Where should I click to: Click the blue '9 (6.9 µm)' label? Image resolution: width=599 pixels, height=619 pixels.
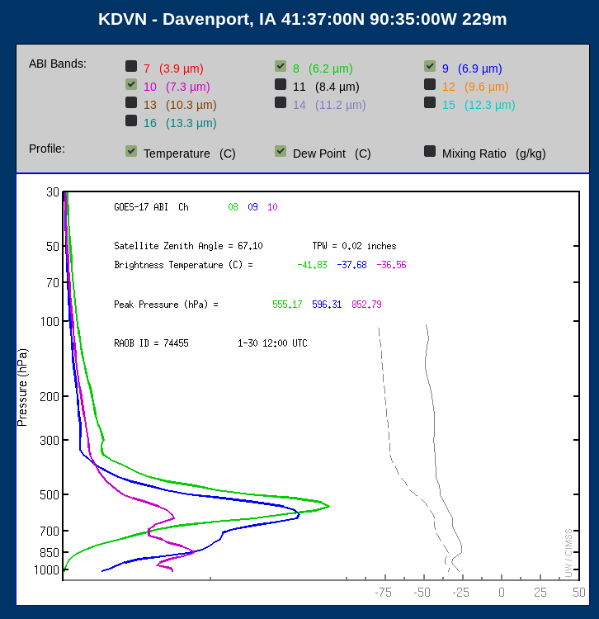point(472,69)
